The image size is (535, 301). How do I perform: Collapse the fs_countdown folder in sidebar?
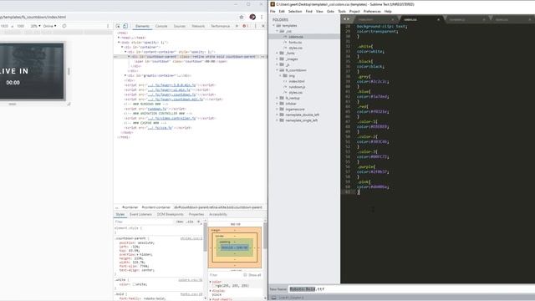click(277, 70)
